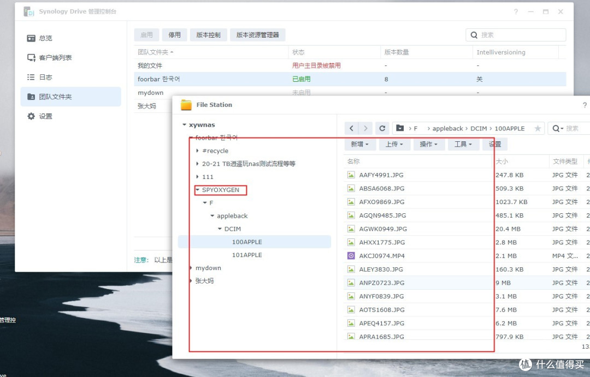
Task: Click the back navigation arrow in File Station
Action: (351, 128)
